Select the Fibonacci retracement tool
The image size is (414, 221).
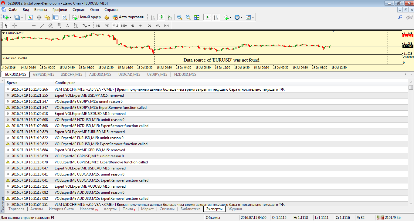59,25
